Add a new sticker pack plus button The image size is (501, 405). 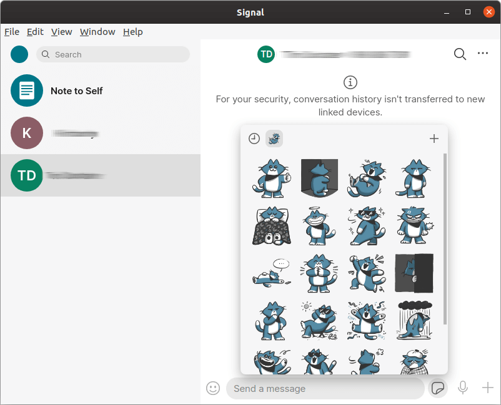[x=434, y=139]
